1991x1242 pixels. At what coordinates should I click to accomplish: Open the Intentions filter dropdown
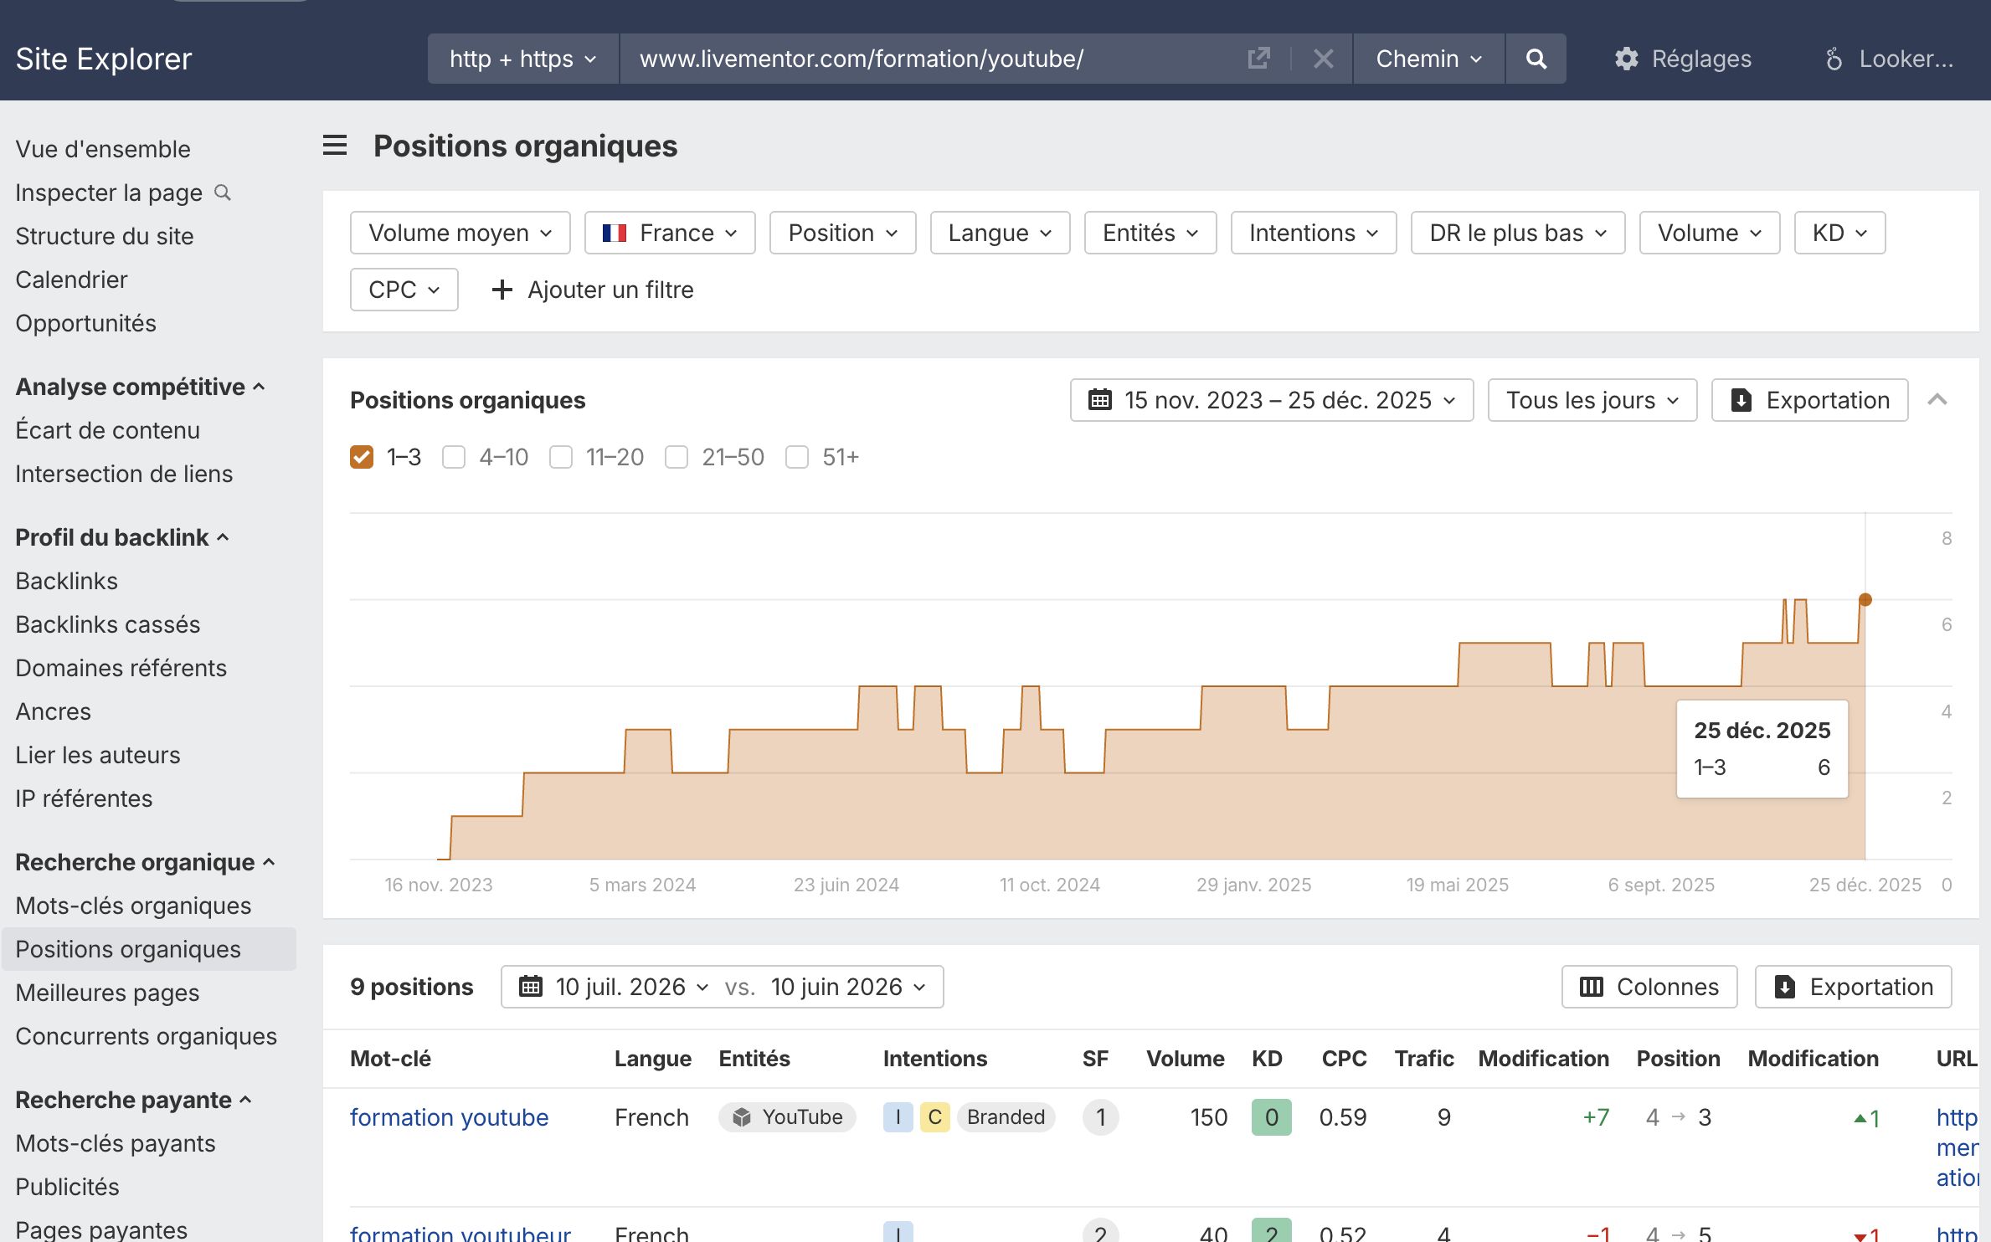(x=1314, y=233)
